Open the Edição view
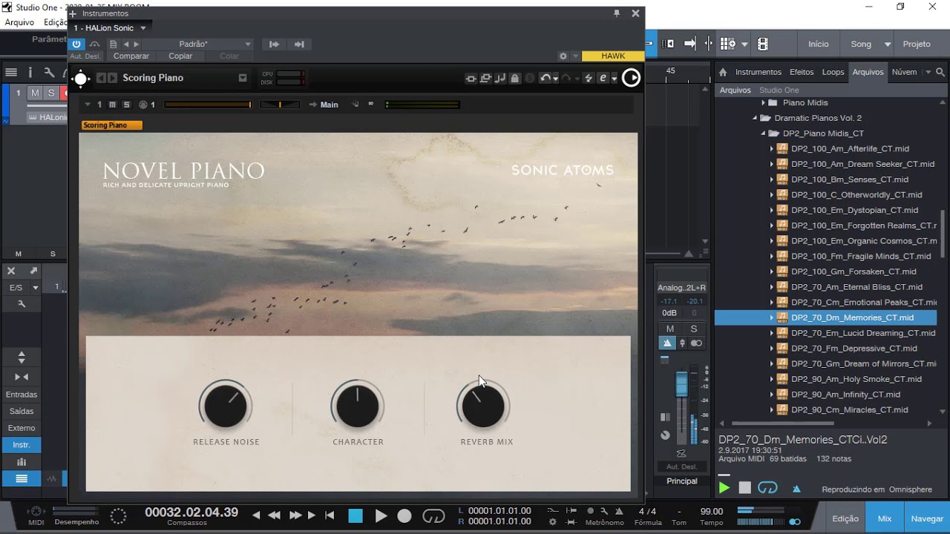950x534 pixels. (845, 519)
